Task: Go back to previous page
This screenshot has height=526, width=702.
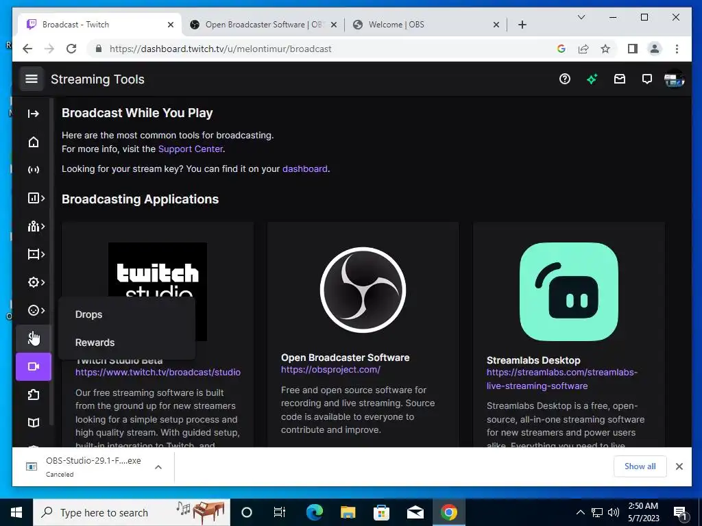Action: click(x=27, y=49)
